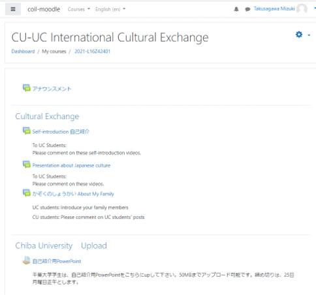Open the course settings gear

click(x=299, y=35)
